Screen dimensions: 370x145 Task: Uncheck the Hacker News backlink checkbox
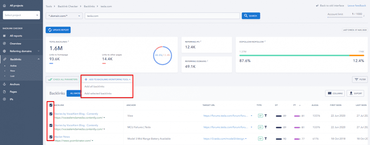tap(51, 137)
